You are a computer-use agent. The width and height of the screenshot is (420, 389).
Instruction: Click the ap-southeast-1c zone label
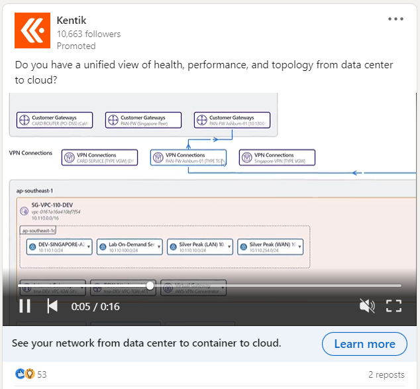pyautogui.click(x=38, y=231)
